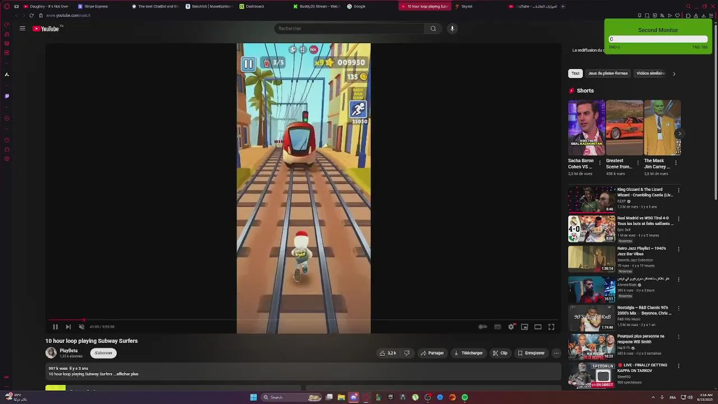Click the Télécharger download button
Image resolution: width=718 pixels, height=404 pixels.
pyautogui.click(x=468, y=353)
